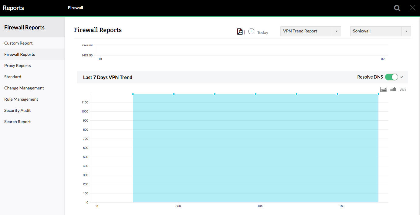This screenshot has height=215, width=420.
Task: Open the time period clock selector
Action: pyautogui.click(x=251, y=31)
